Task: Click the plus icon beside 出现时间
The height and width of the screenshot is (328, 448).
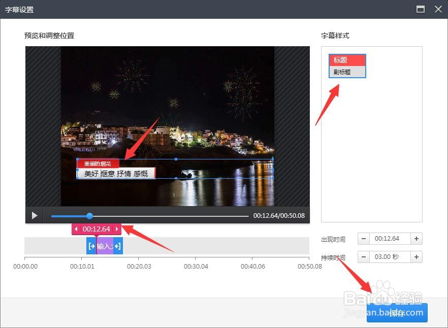Action: [x=416, y=238]
